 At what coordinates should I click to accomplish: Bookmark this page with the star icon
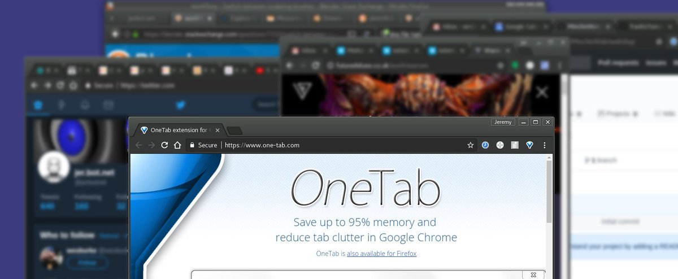point(470,145)
